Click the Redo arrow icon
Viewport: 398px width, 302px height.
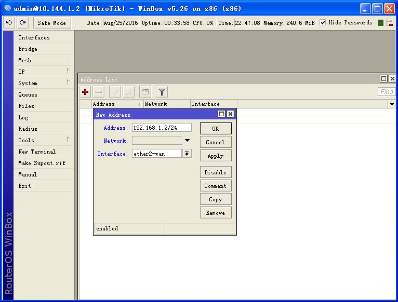click(22, 23)
